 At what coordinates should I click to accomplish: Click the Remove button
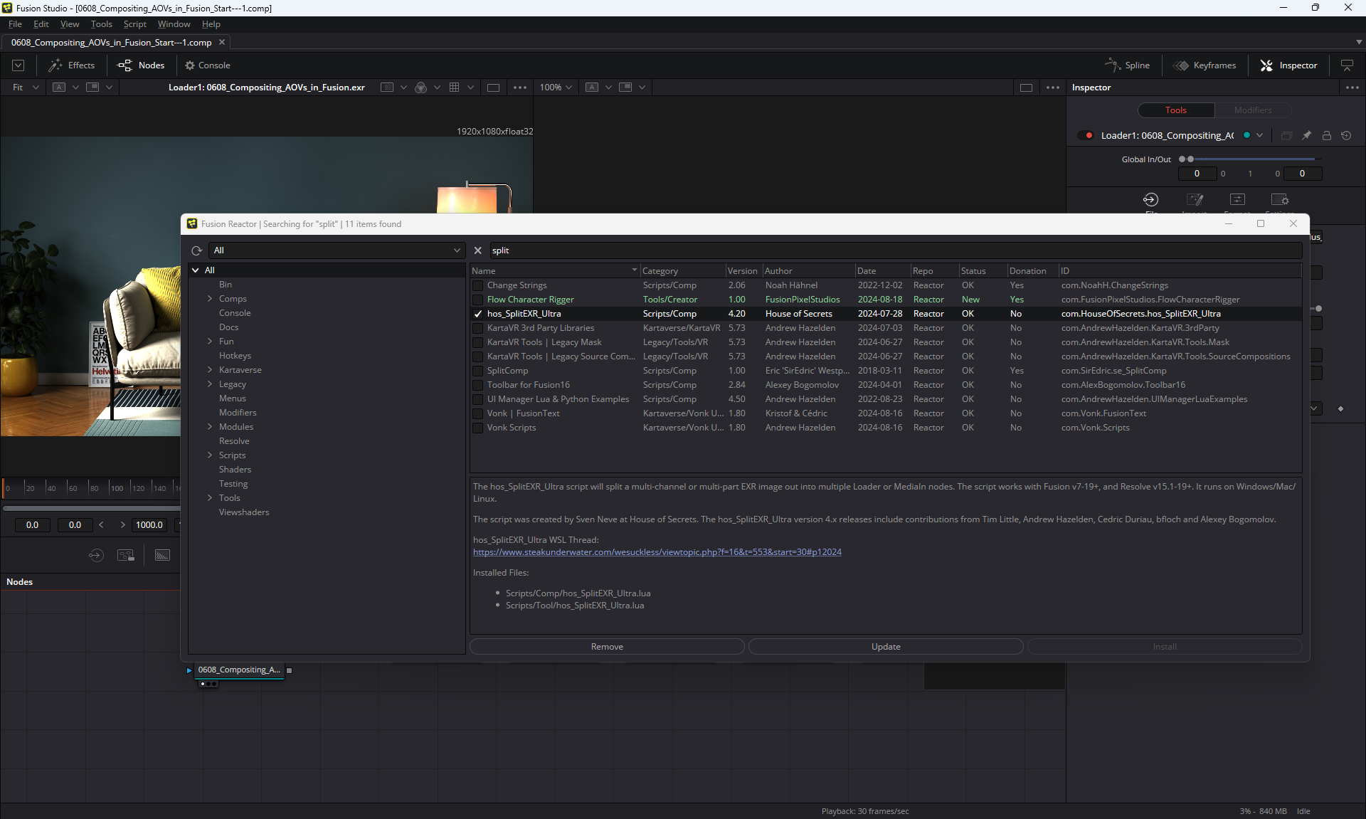(x=607, y=647)
